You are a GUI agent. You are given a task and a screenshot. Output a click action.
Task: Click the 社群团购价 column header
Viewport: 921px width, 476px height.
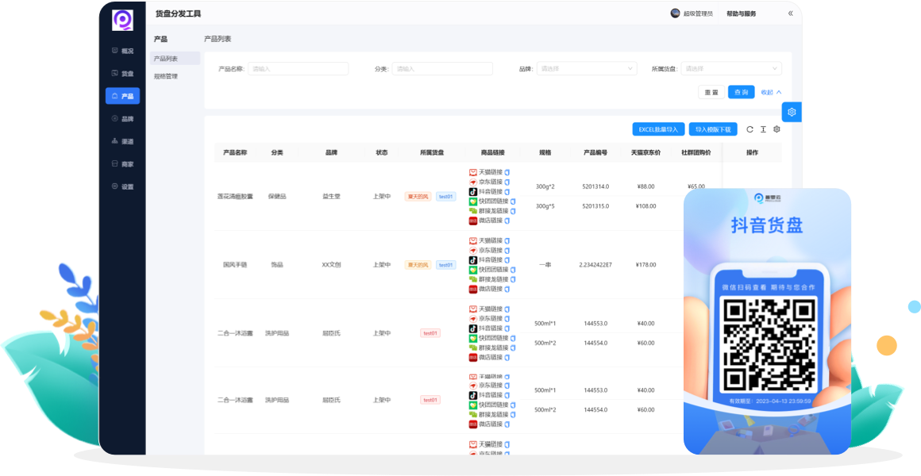pos(696,152)
